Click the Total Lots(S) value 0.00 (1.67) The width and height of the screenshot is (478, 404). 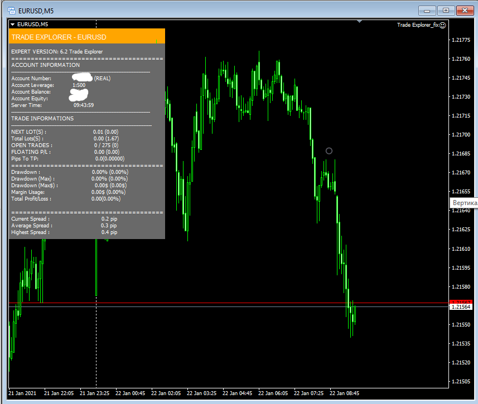point(106,139)
